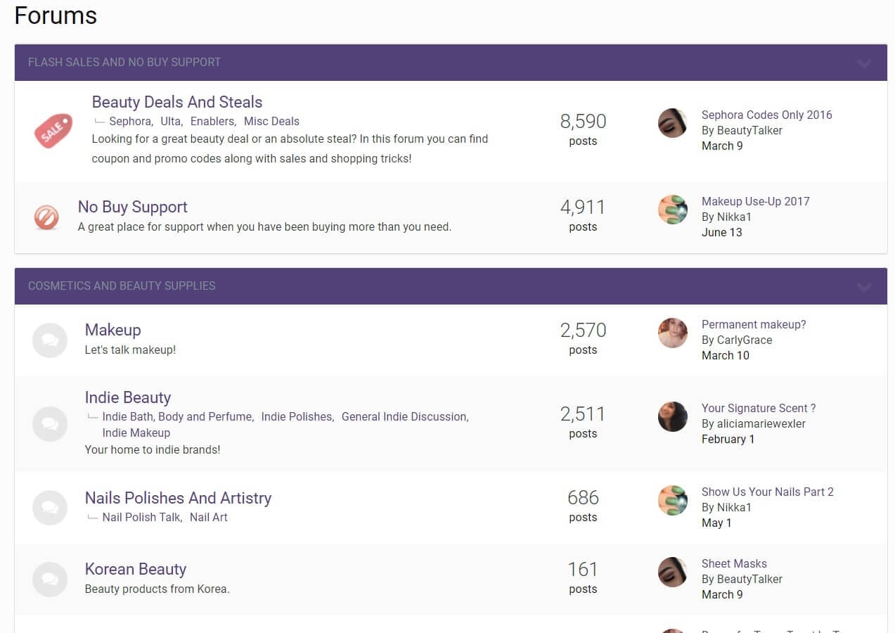
Task: Open Nikka1's avatar beside Makeup Use-Up 2017
Action: coord(672,210)
